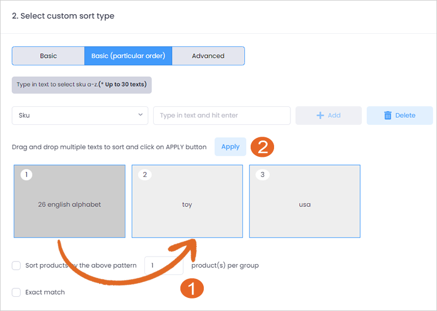The width and height of the screenshot is (437, 311).
Task: Click '2. Select custom sort type' heading
Action: [x=63, y=16]
